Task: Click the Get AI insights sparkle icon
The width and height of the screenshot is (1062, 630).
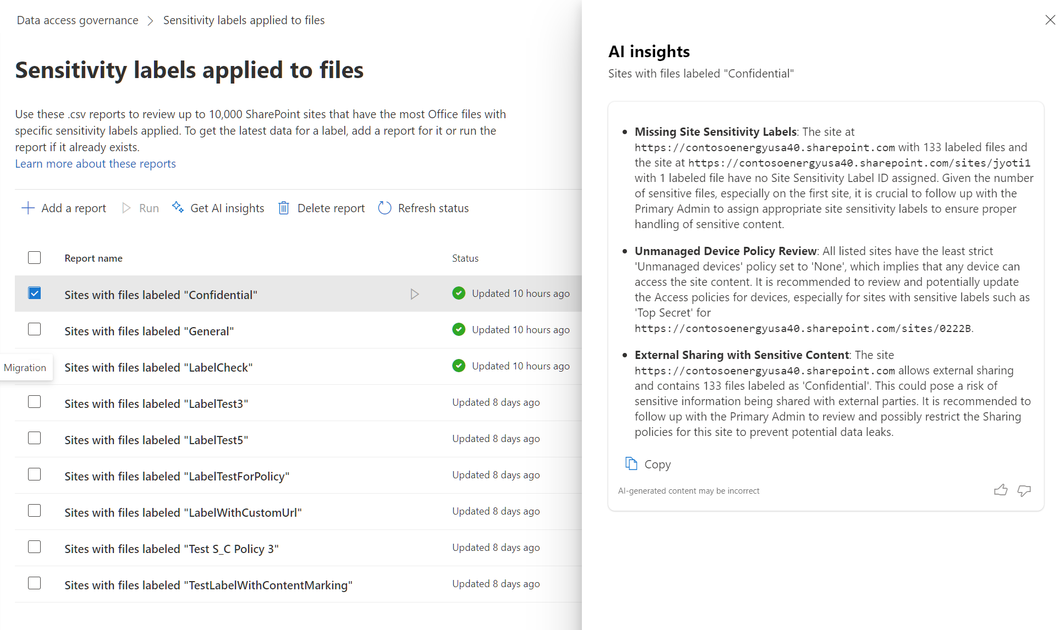Action: point(178,207)
